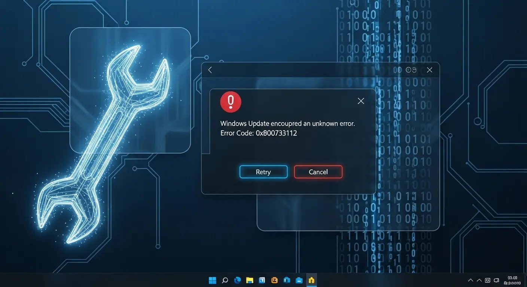527x287 pixels.
Task: Expand the hidden icons in system tray
Action: point(470,280)
